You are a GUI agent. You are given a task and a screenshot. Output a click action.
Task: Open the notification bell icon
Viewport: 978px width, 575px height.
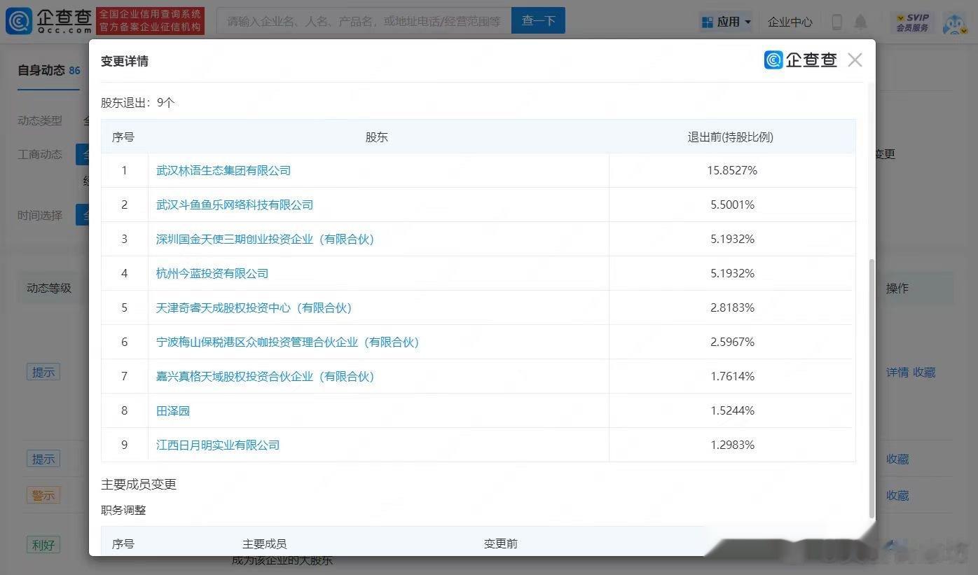point(860,22)
